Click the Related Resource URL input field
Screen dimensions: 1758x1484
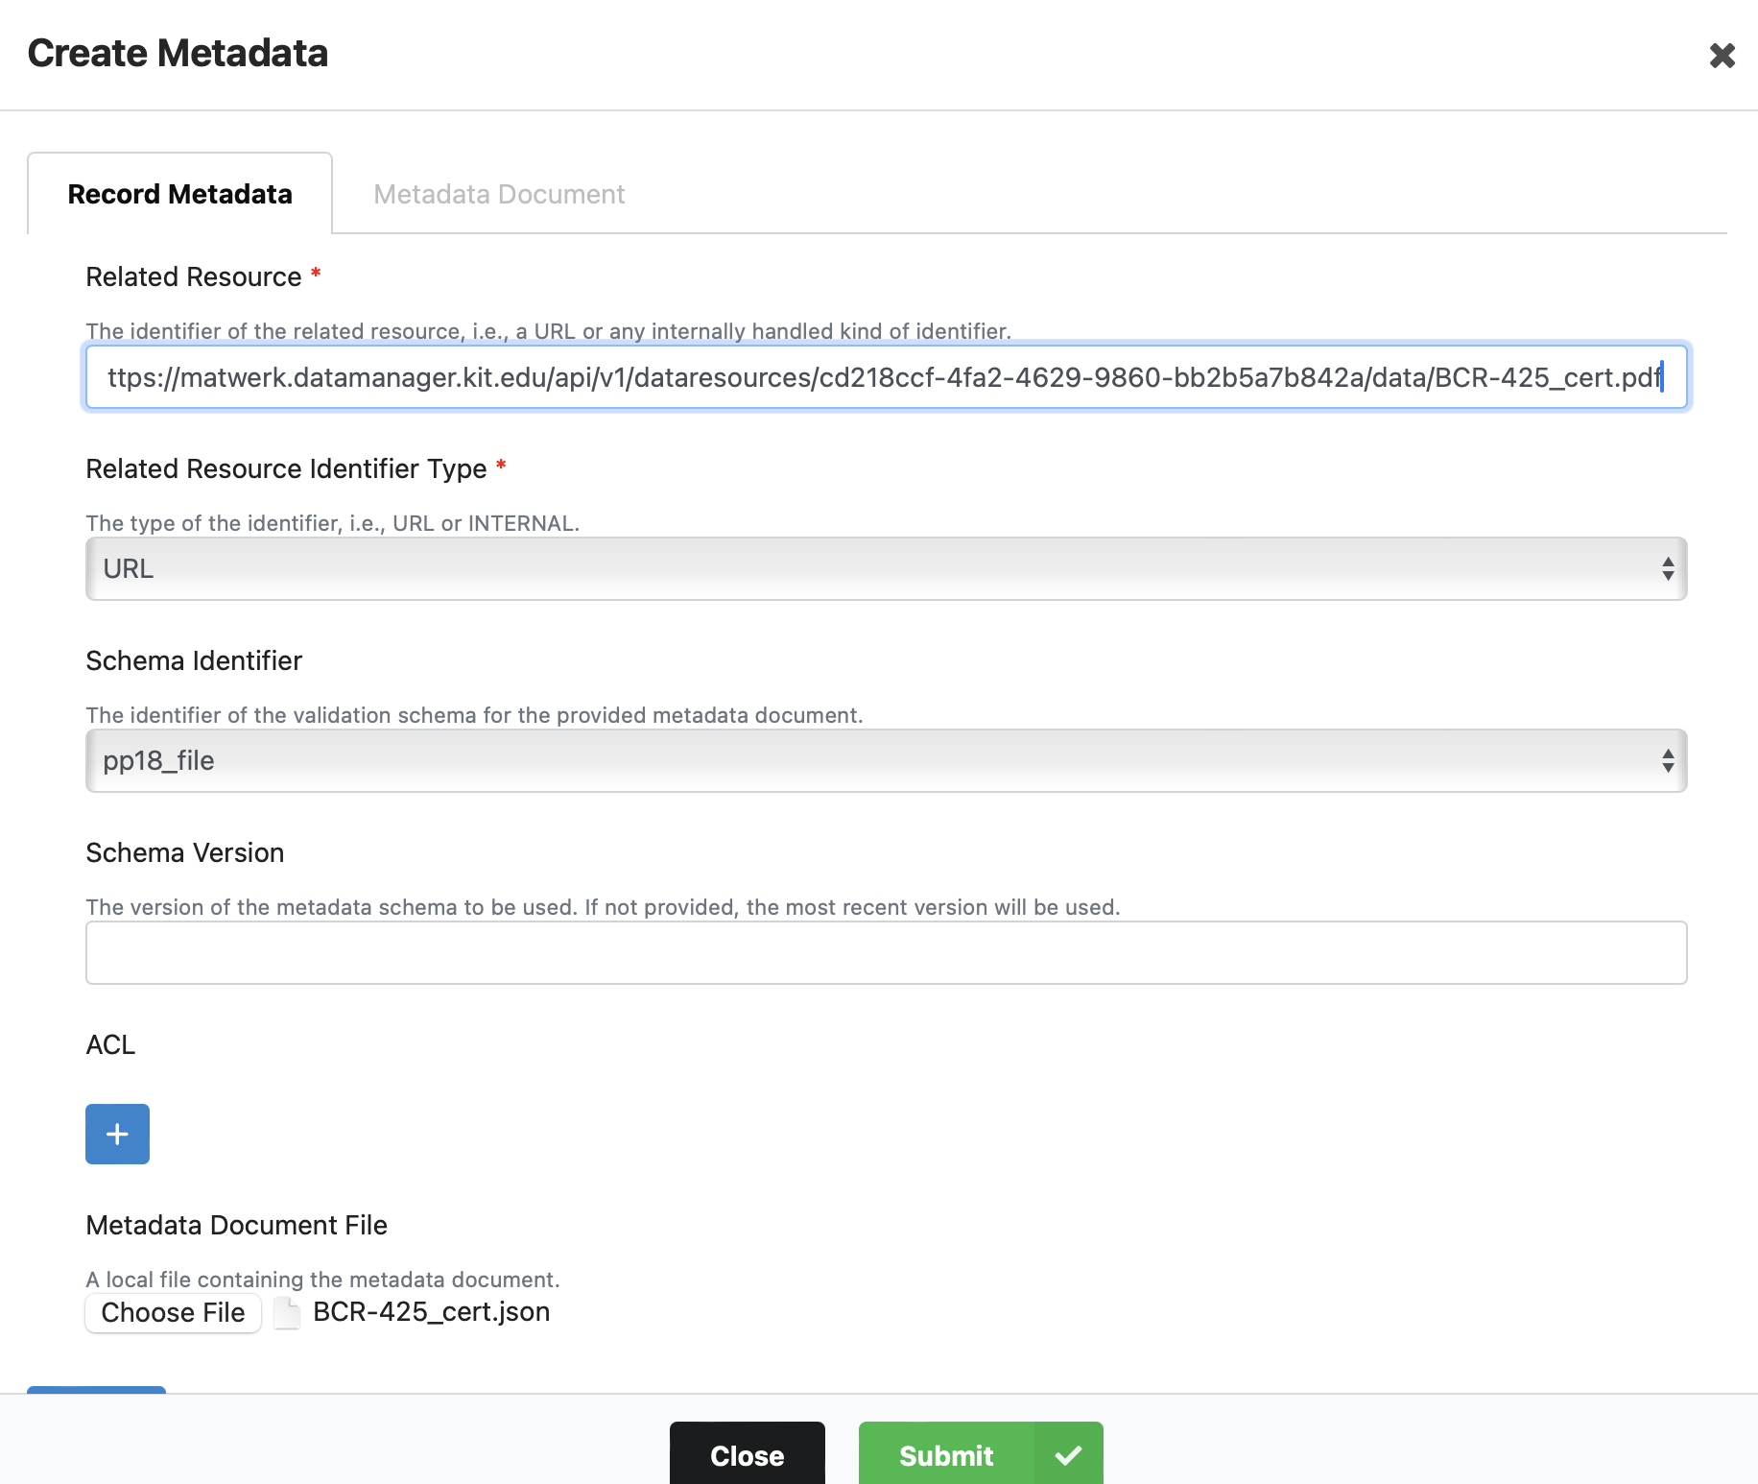pos(886,377)
